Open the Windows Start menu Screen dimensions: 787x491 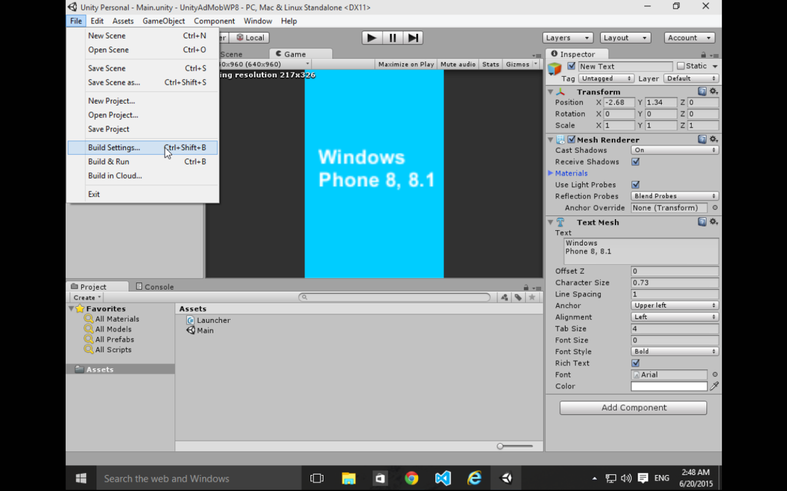81,478
